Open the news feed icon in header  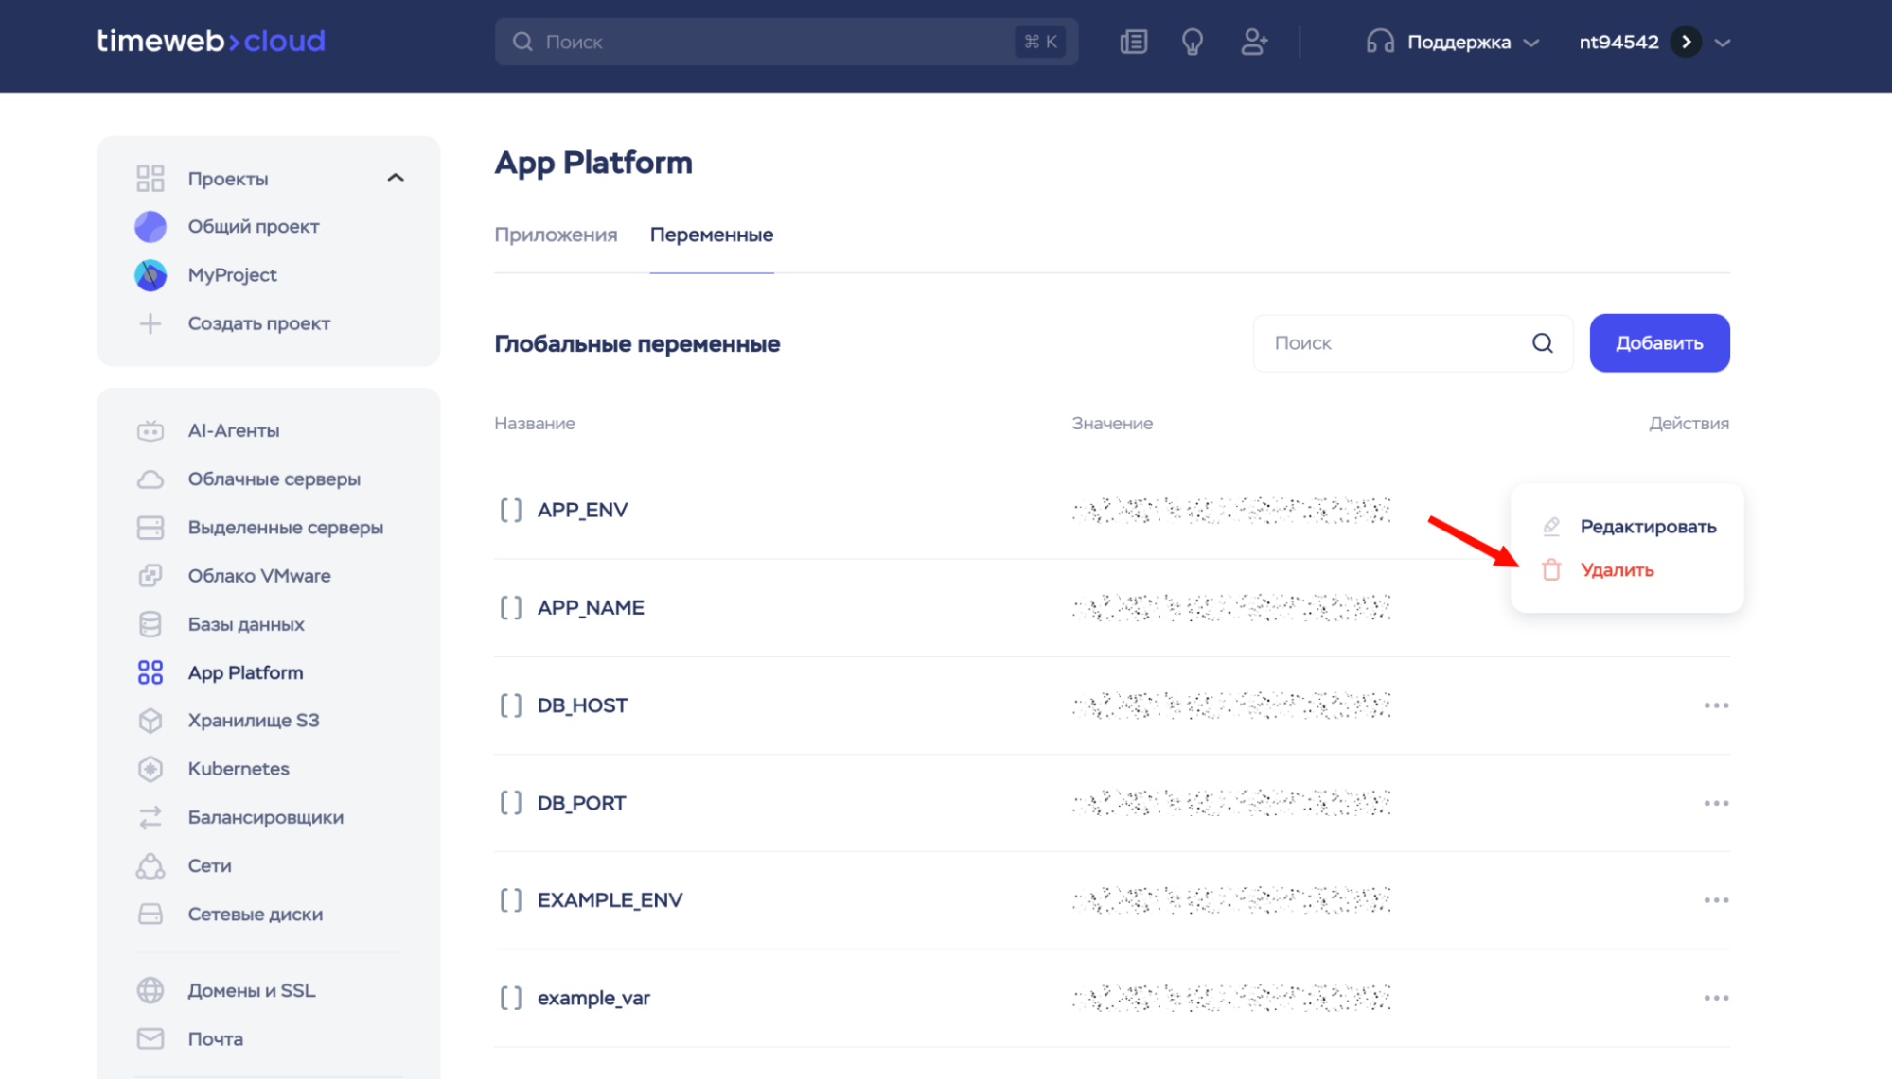[1133, 42]
